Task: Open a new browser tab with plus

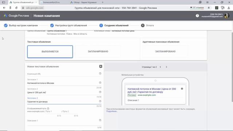Action: 103,2
